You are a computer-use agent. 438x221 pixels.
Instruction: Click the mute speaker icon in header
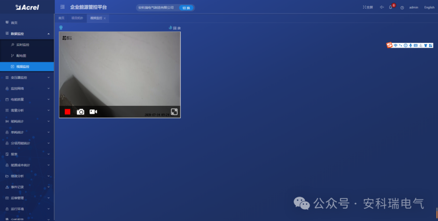click(382, 7)
